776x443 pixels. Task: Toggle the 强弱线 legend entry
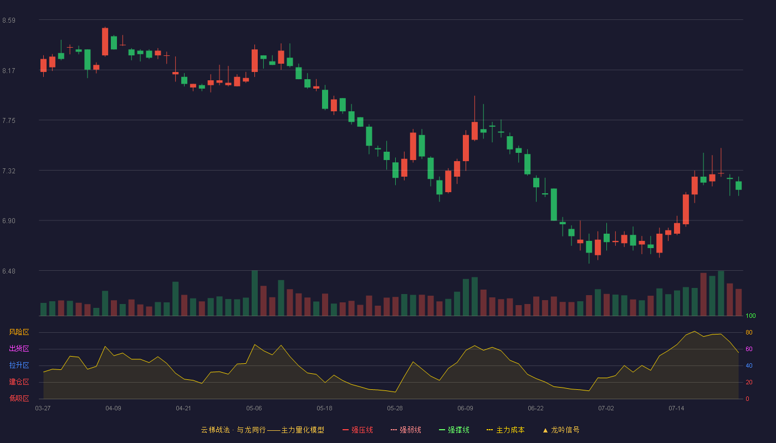[x=406, y=430]
